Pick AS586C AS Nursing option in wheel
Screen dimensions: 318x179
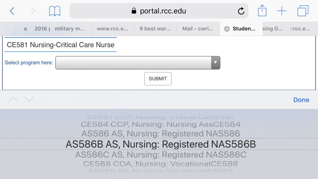click(x=161, y=155)
